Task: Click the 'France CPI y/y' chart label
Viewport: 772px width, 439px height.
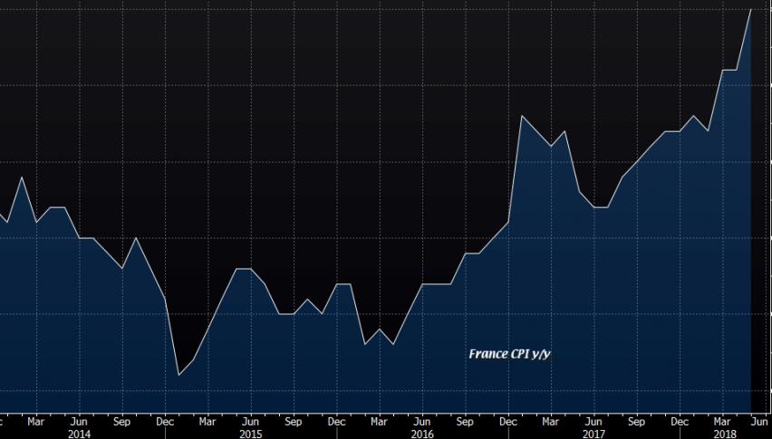Action: [x=509, y=355]
